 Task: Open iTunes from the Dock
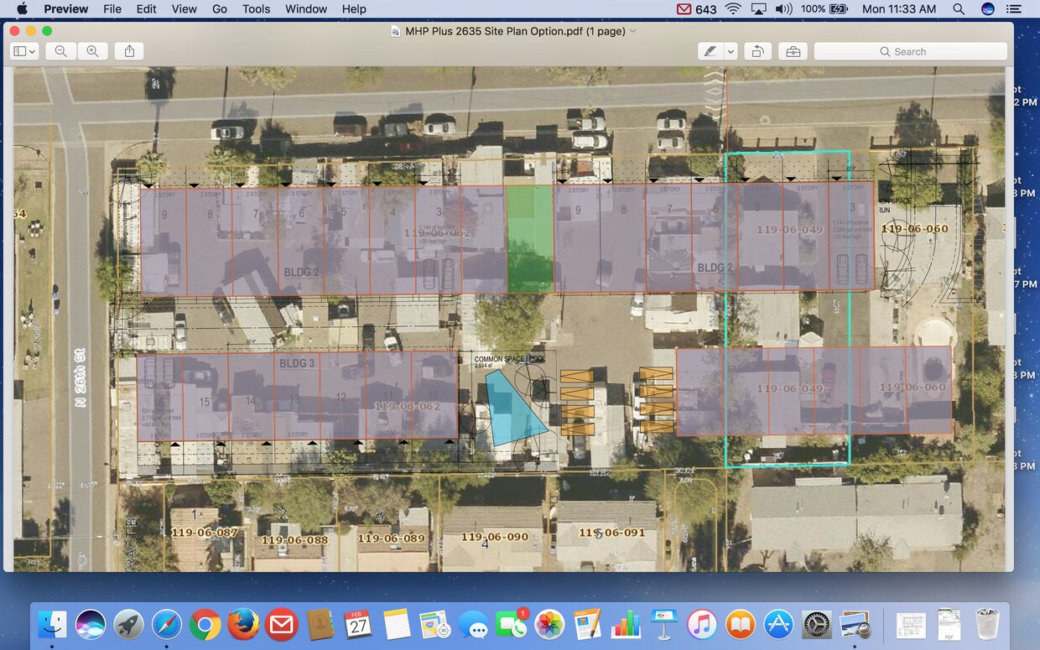(x=703, y=625)
